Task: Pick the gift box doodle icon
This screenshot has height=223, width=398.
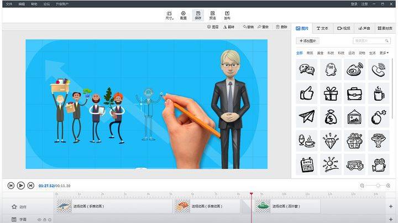Action: (x=331, y=93)
